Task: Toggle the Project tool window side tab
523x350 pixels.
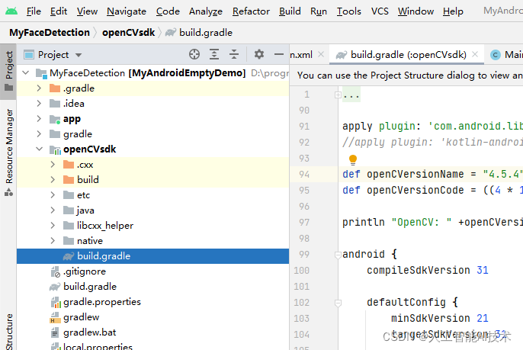Action: (9, 70)
